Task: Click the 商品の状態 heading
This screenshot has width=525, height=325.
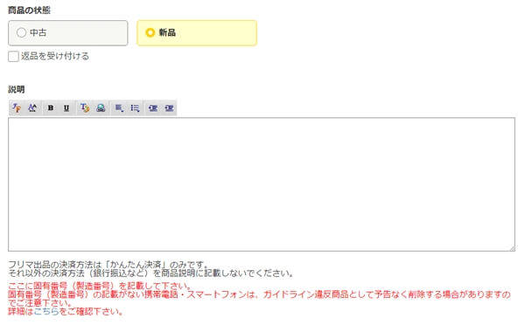Action: [29, 10]
